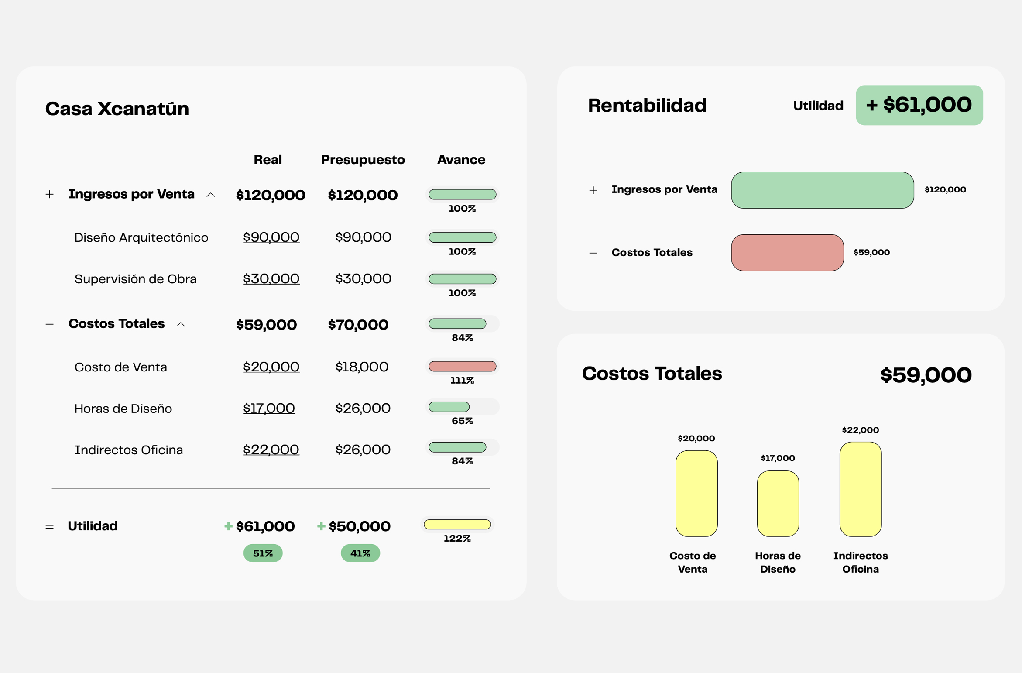
Task: Open the $20,000 Costo de Venta real amount
Action: [271, 367]
